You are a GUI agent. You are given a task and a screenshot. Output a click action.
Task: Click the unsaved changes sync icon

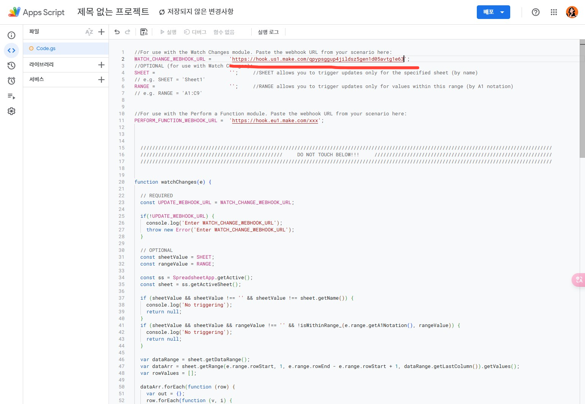pos(162,12)
